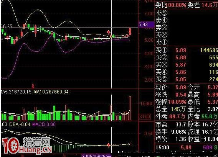Click the 市盈 33.7 value
Image resolution: width=218 pixels, height=157 pixels.
181,124
